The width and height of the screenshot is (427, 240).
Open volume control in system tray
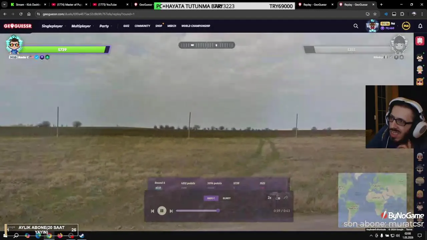click(x=397, y=236)
